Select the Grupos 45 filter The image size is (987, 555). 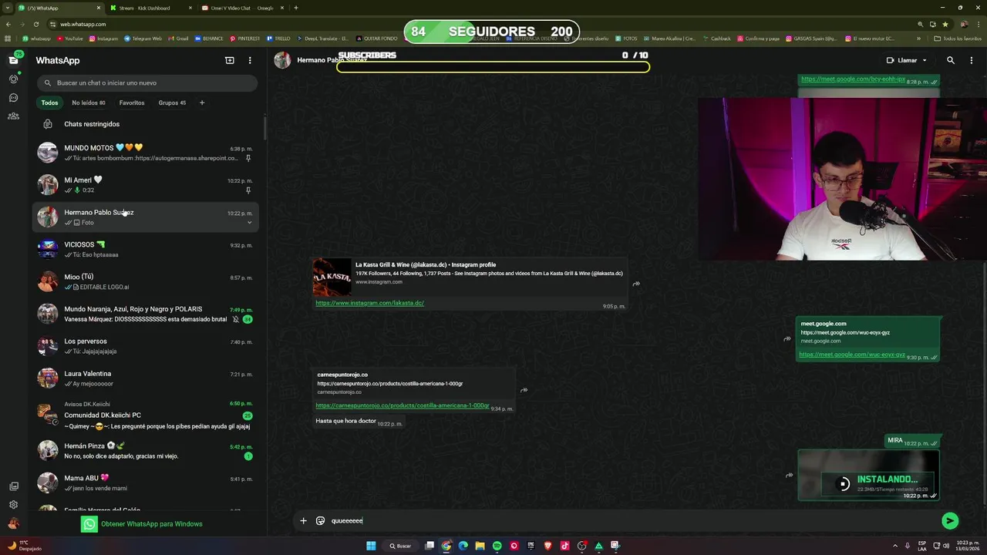point(172,103)
